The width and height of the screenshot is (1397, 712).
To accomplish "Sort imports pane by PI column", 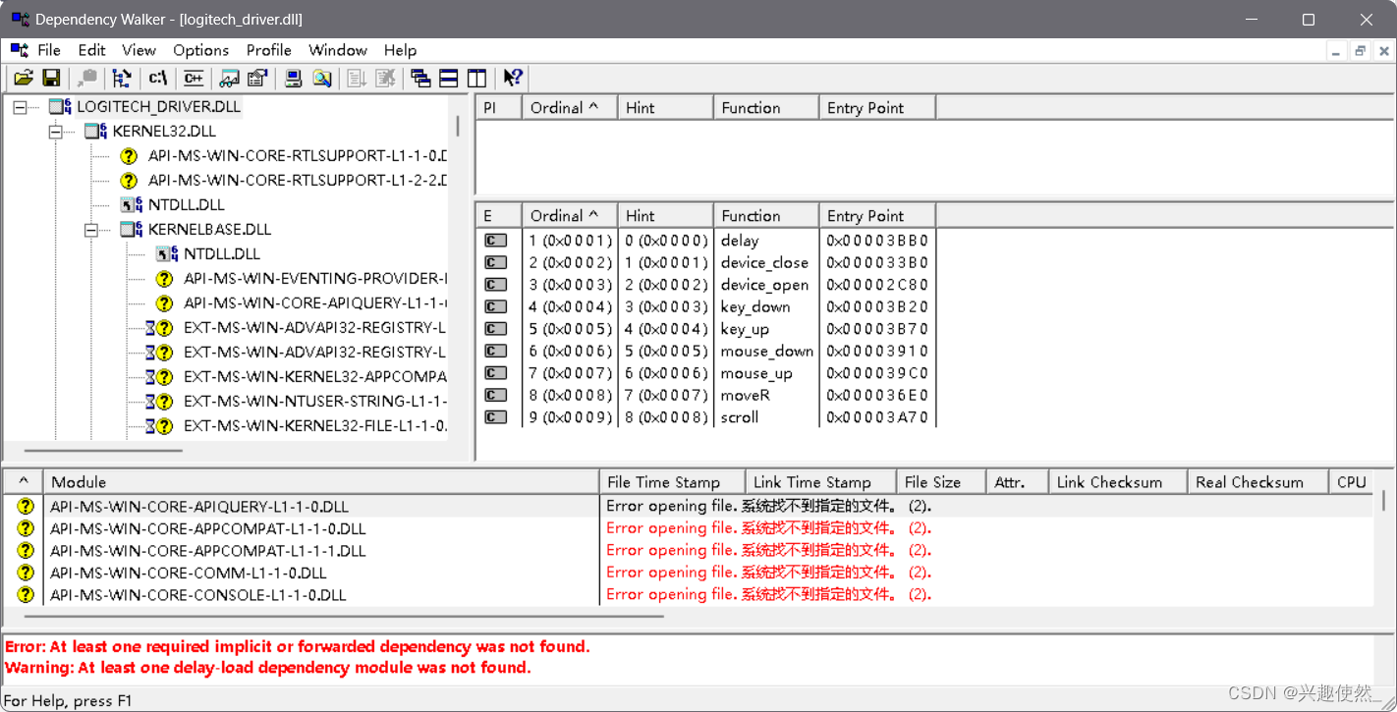I will tap(499, 108).
